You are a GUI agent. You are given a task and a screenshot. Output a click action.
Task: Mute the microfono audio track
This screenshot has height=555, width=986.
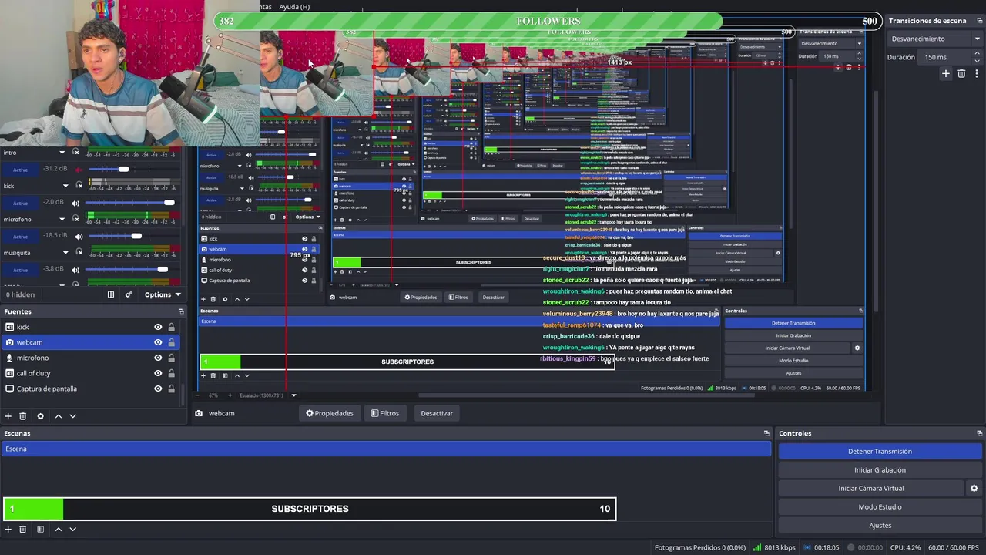coord(75,203)
